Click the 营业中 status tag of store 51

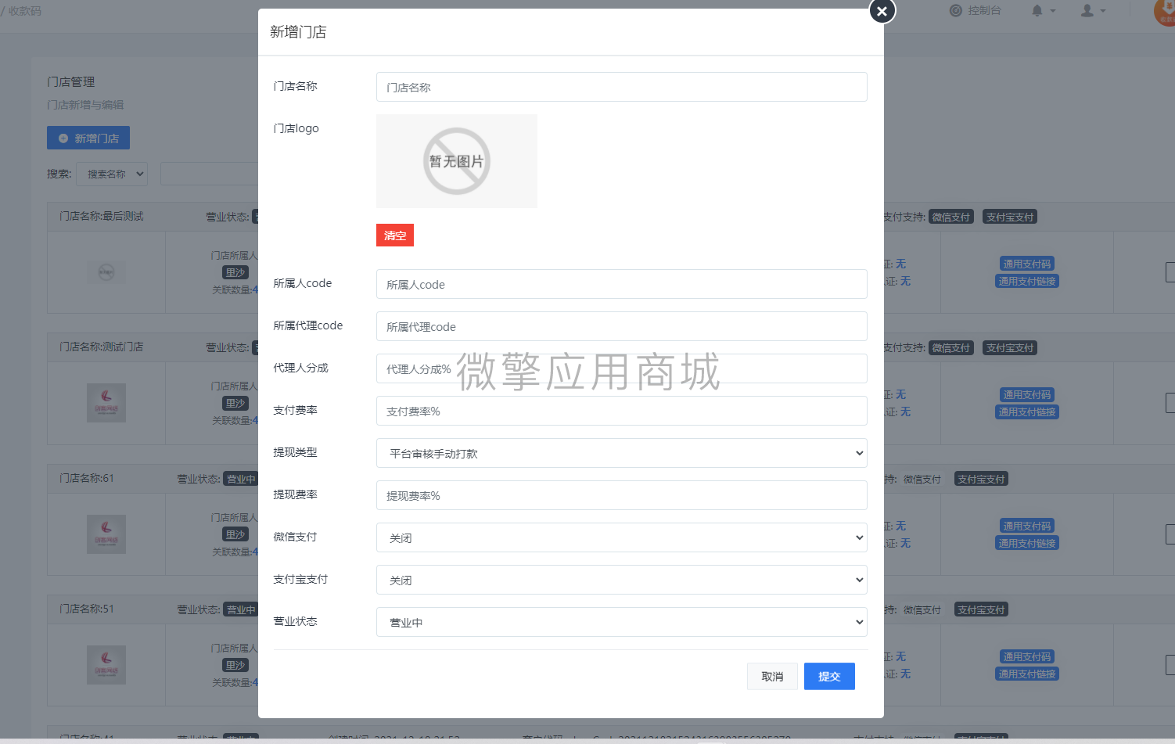pyautogui.click(x=241, y=609)
